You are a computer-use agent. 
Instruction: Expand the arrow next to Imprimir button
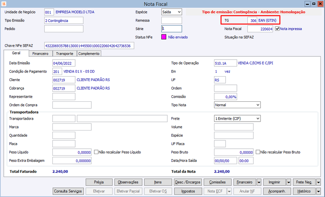click(x=289, y=182)
